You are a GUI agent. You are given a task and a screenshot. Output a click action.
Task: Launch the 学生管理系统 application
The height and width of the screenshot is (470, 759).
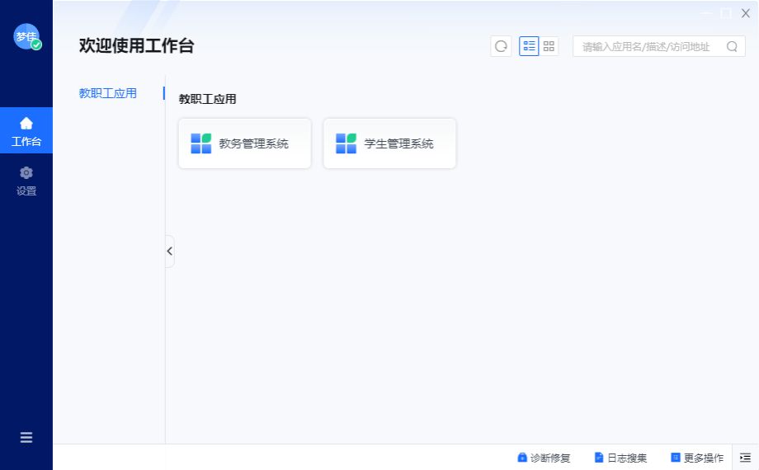[x=389, y=143]
